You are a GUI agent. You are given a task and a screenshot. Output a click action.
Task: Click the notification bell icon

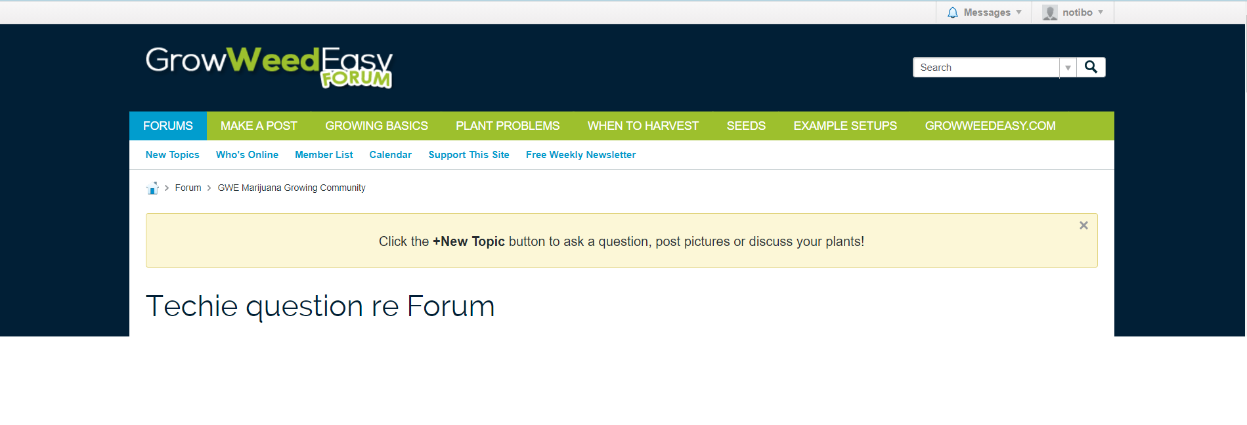(x=952, y=12)
